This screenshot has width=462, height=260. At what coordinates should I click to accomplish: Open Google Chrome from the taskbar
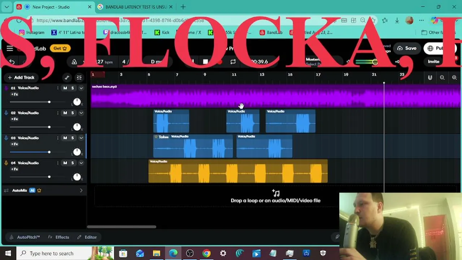click(206, 253)
